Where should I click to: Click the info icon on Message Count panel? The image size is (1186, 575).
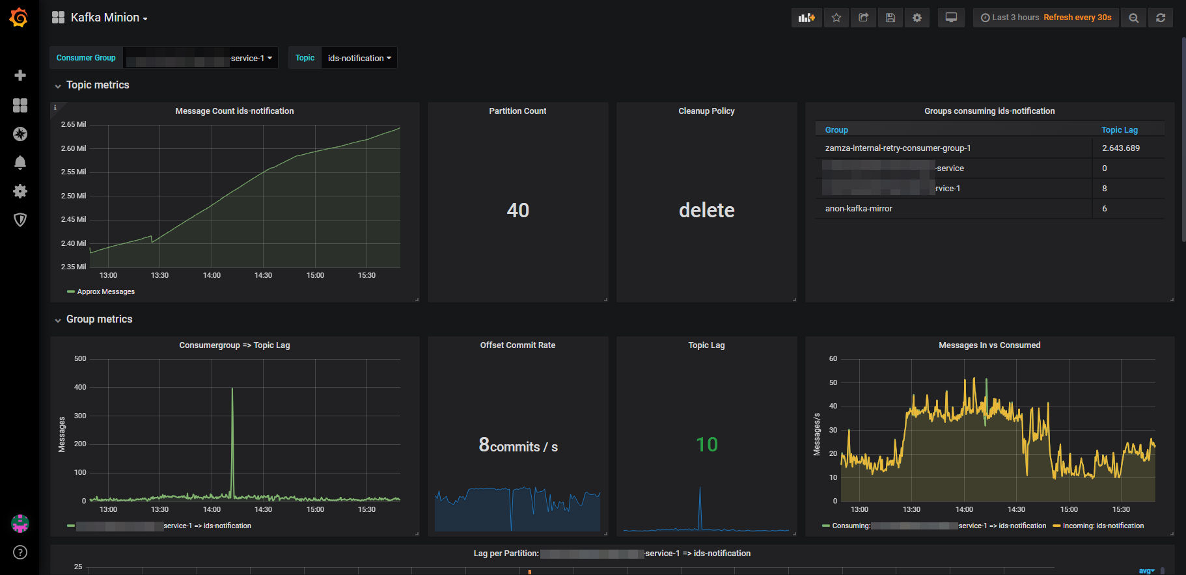(55, 107)
